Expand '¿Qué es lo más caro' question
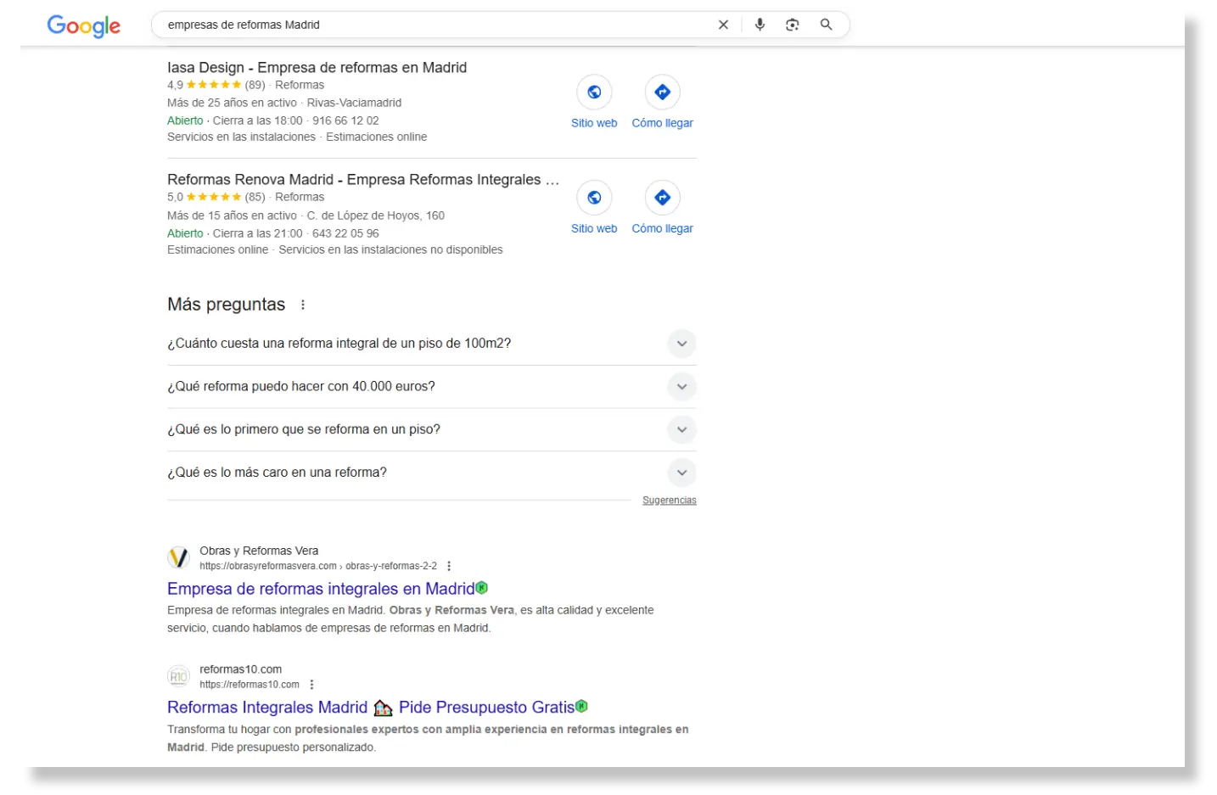 click(681, 473)
